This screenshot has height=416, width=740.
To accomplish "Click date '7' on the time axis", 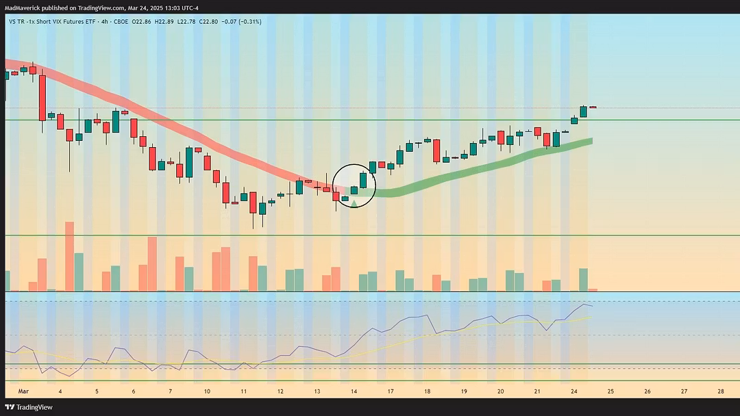I will pyautogui.click(x=171, y=391).
